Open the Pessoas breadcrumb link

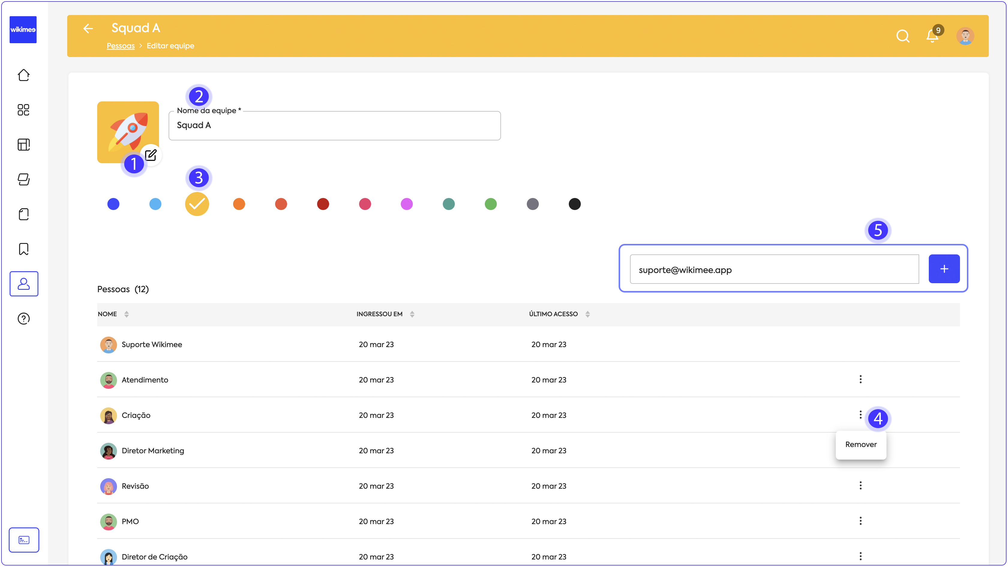point(121,46)
